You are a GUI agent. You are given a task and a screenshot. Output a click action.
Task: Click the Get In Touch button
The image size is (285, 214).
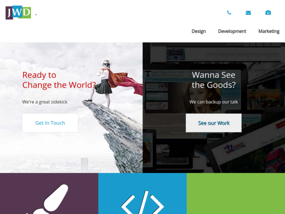pos(50,123)
